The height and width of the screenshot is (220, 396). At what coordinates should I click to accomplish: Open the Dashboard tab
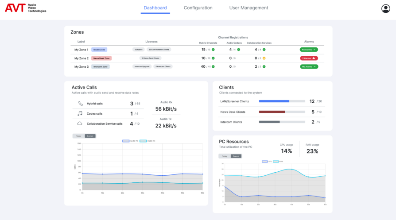coord(155,8)
